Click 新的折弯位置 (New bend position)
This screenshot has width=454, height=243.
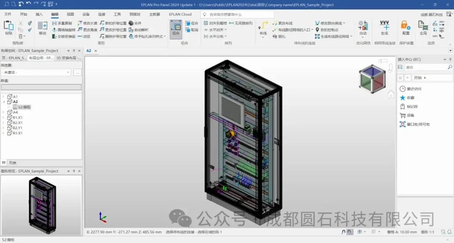pyautogui.click(x=113, y=23)
